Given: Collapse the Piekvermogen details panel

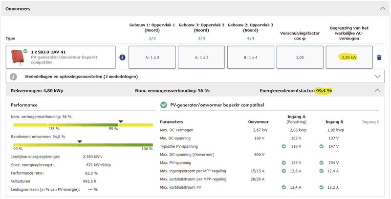Looking at the screenshot, I should coord(376,91).
